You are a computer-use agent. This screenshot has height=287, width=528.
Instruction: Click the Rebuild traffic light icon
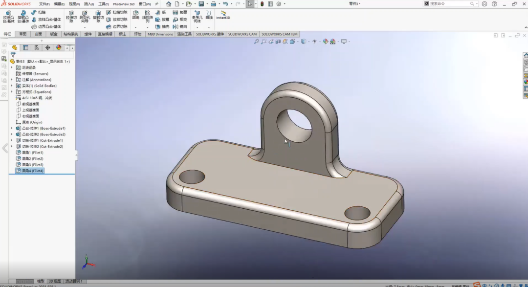tap(262, 4)
